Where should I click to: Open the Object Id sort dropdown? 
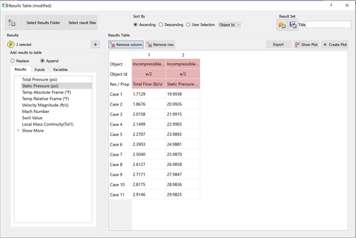pos(229,25)
